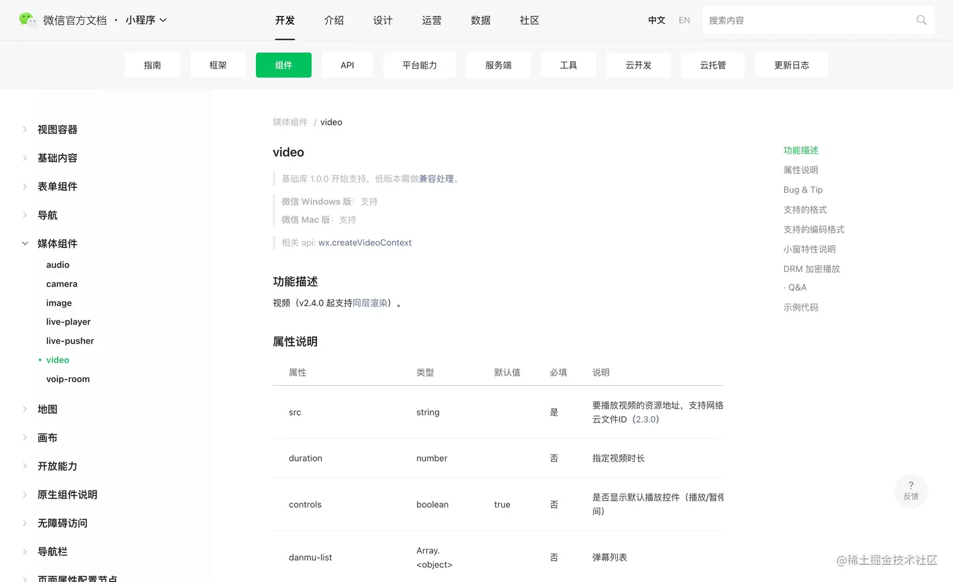Click the search magnifier icon

click(x=921, y=20)
